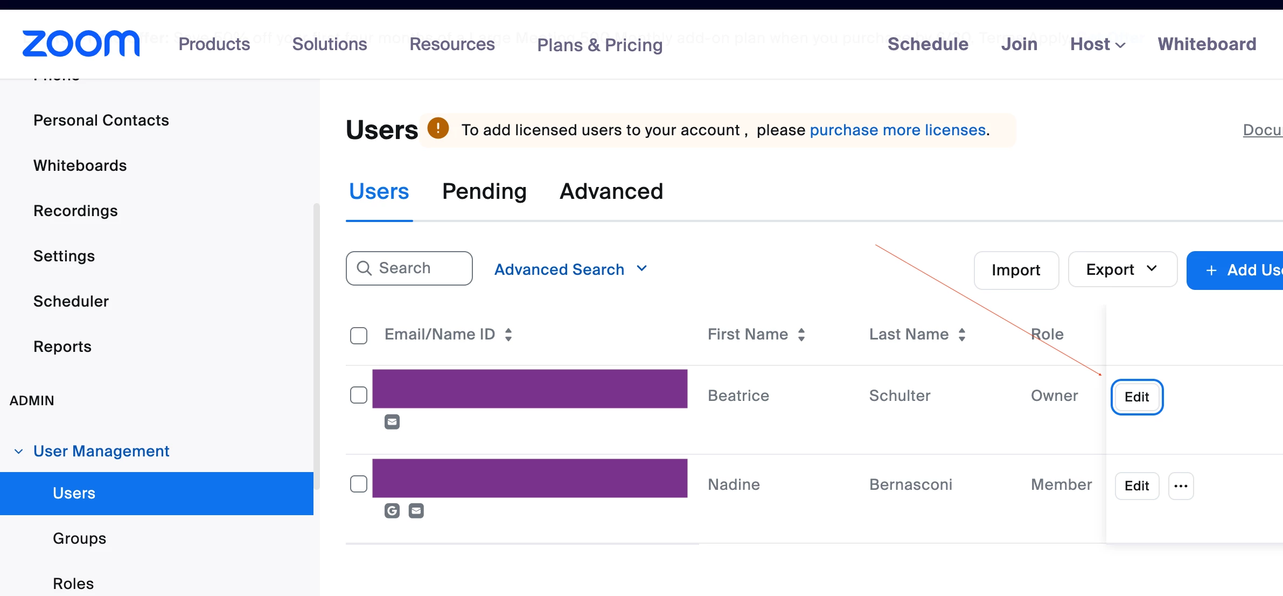Select Nadine Bernasconi's row checkbox
This screenshot has width=1283, height=596.
(x=359, y=484)
